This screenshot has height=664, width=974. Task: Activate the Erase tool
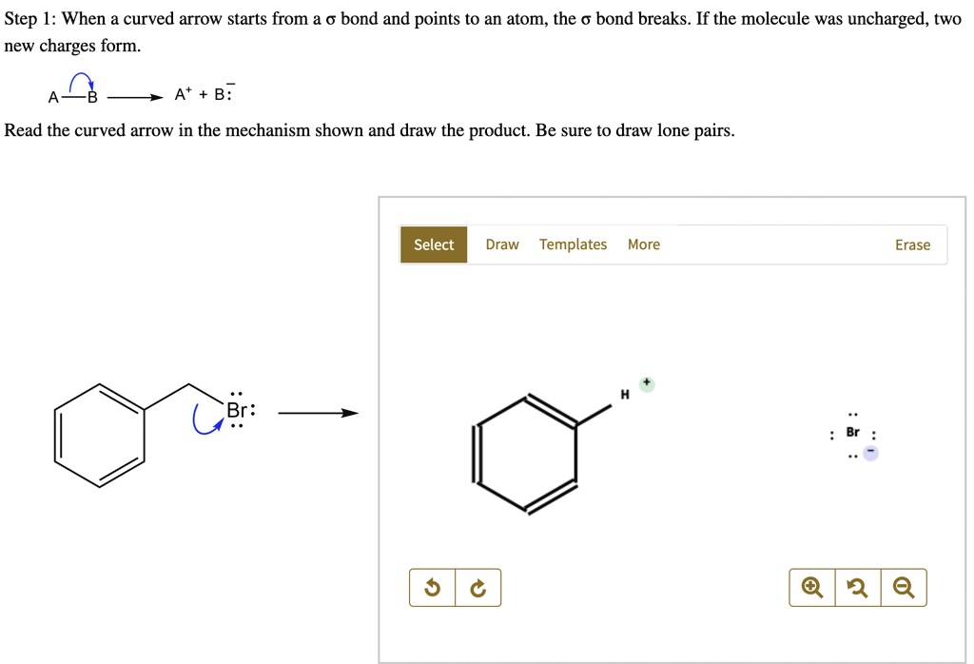[x=912, y=244]
